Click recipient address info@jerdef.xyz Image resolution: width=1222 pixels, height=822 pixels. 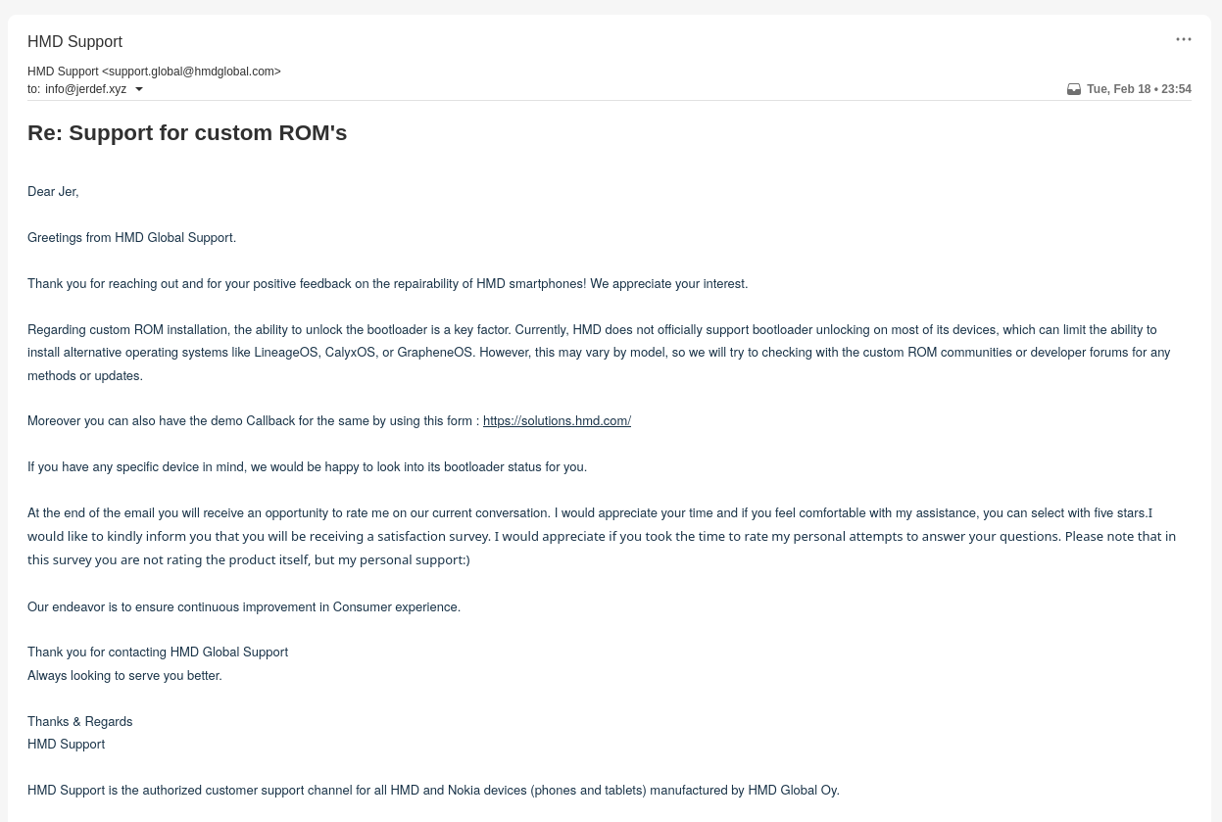click(x=85, y=89)
